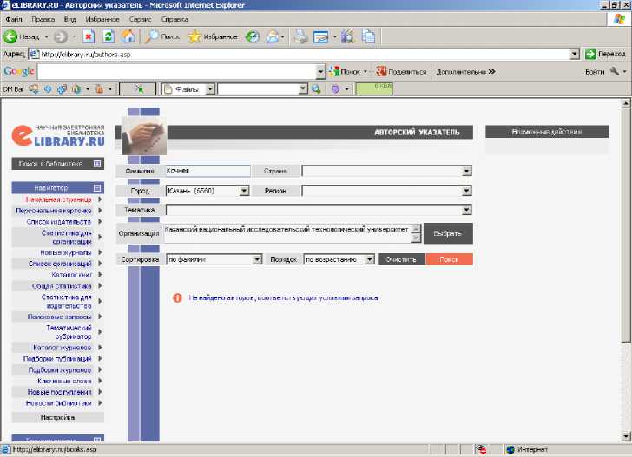This screenshot has width=632, height=457.
Task: Open the Каталог книг link
Action: click(72, 275)
